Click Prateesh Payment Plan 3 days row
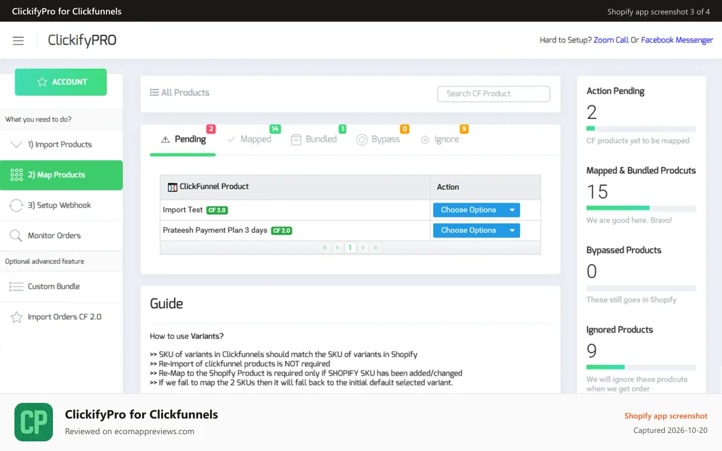This screenshot has width=722, height=451. (350, 230)
